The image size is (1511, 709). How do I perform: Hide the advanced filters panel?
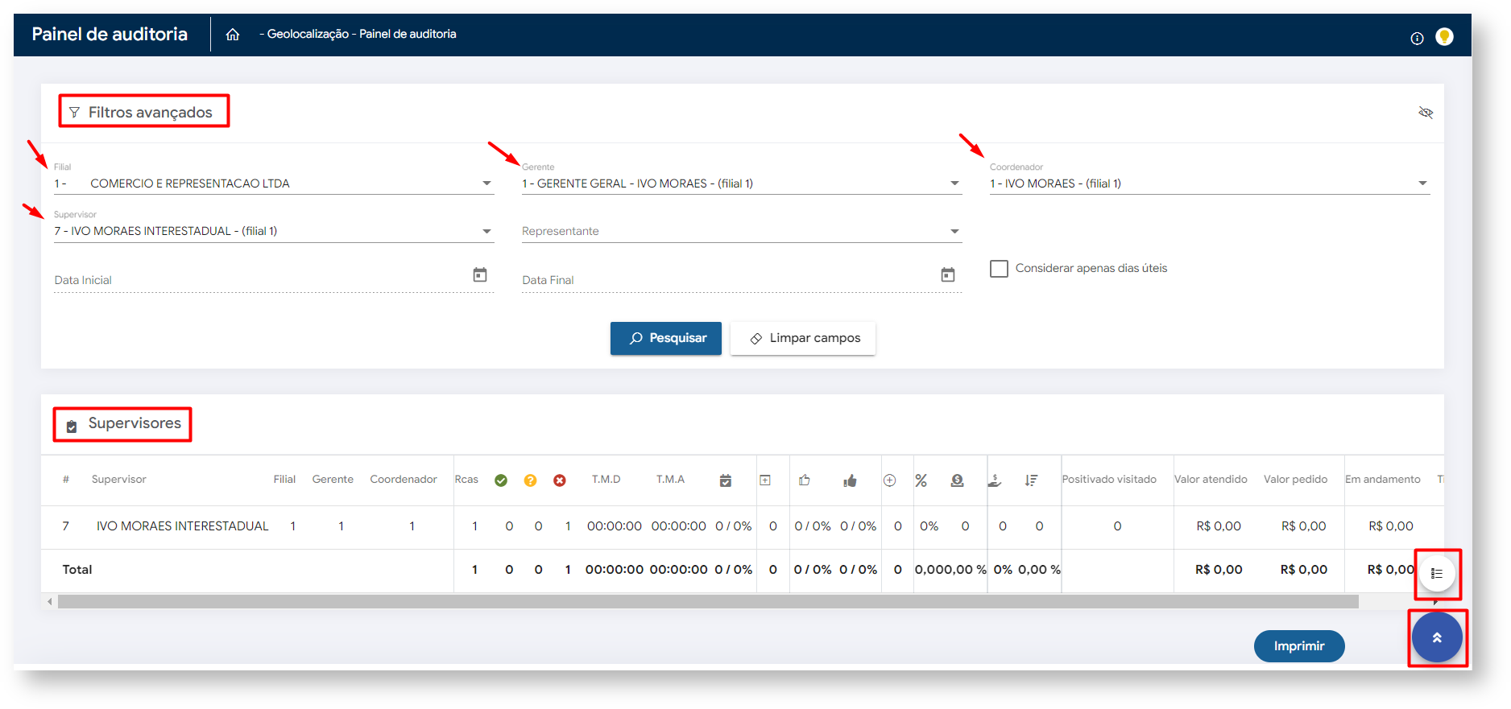coord(1426,113)
